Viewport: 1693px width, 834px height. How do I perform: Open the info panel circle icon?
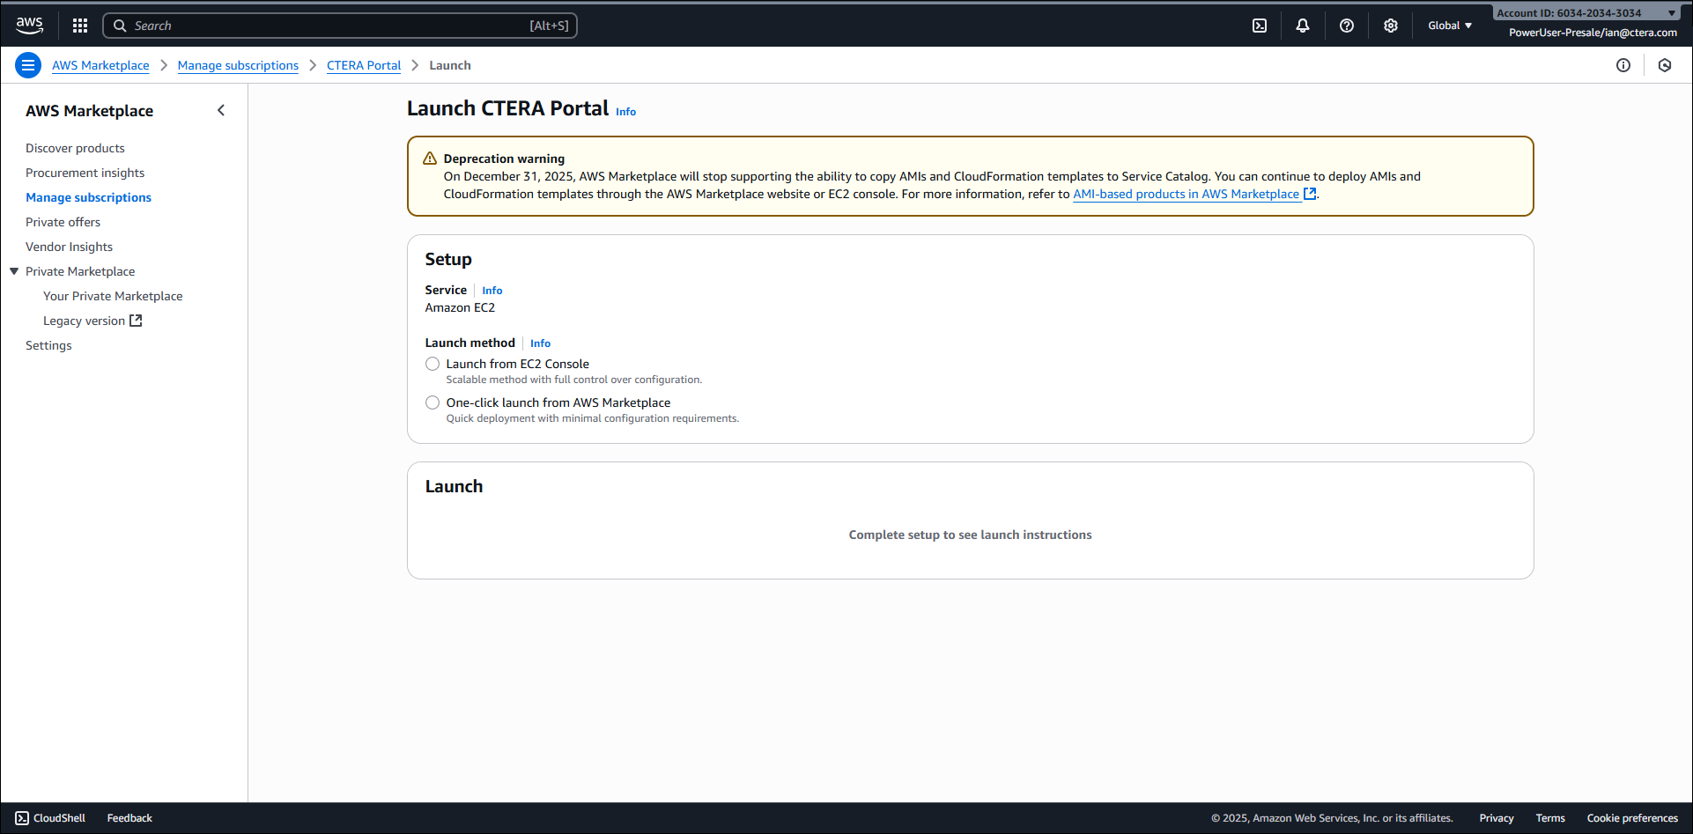coord(1623,65)
